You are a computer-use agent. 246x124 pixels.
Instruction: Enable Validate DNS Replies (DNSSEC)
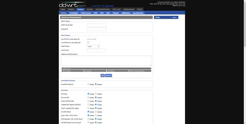click(88, 105)
